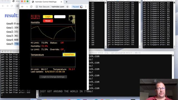Click the time4: 668 result line
The width and height of the screenshot is (178, 100).
pyautogui.click(x=12, y=40)
